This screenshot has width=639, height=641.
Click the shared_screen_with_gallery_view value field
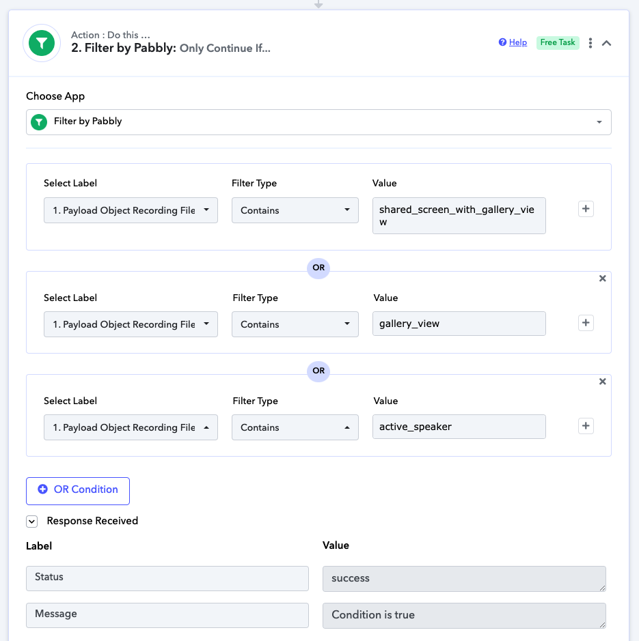(x=459, y=216)
